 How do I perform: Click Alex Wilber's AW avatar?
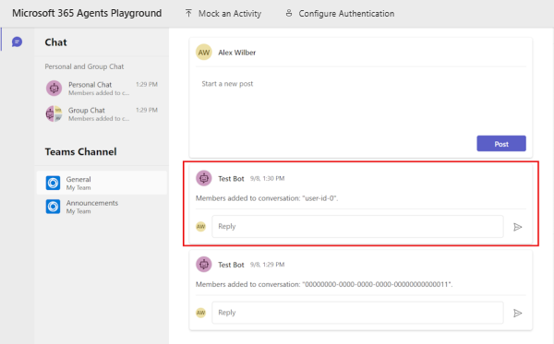pos(204,53)
